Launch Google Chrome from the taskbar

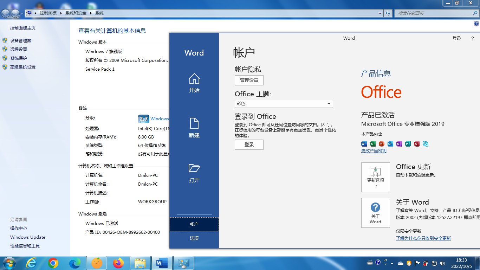pyautogui.click(x=53, y=263)
